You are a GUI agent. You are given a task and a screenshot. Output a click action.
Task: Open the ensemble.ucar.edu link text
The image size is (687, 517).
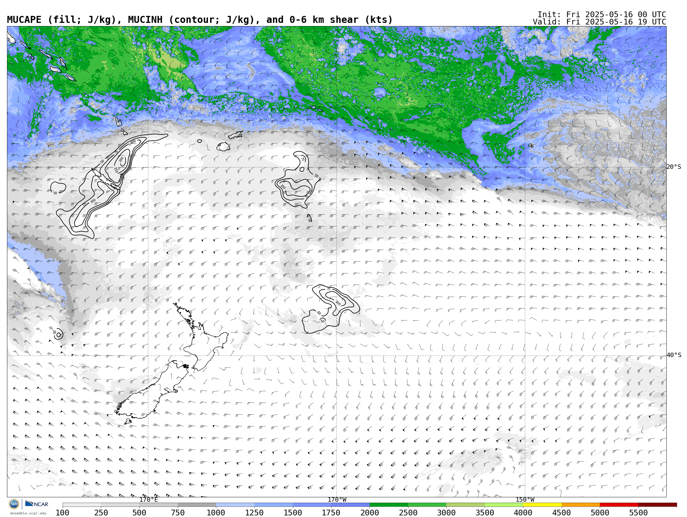click(28, 513)
